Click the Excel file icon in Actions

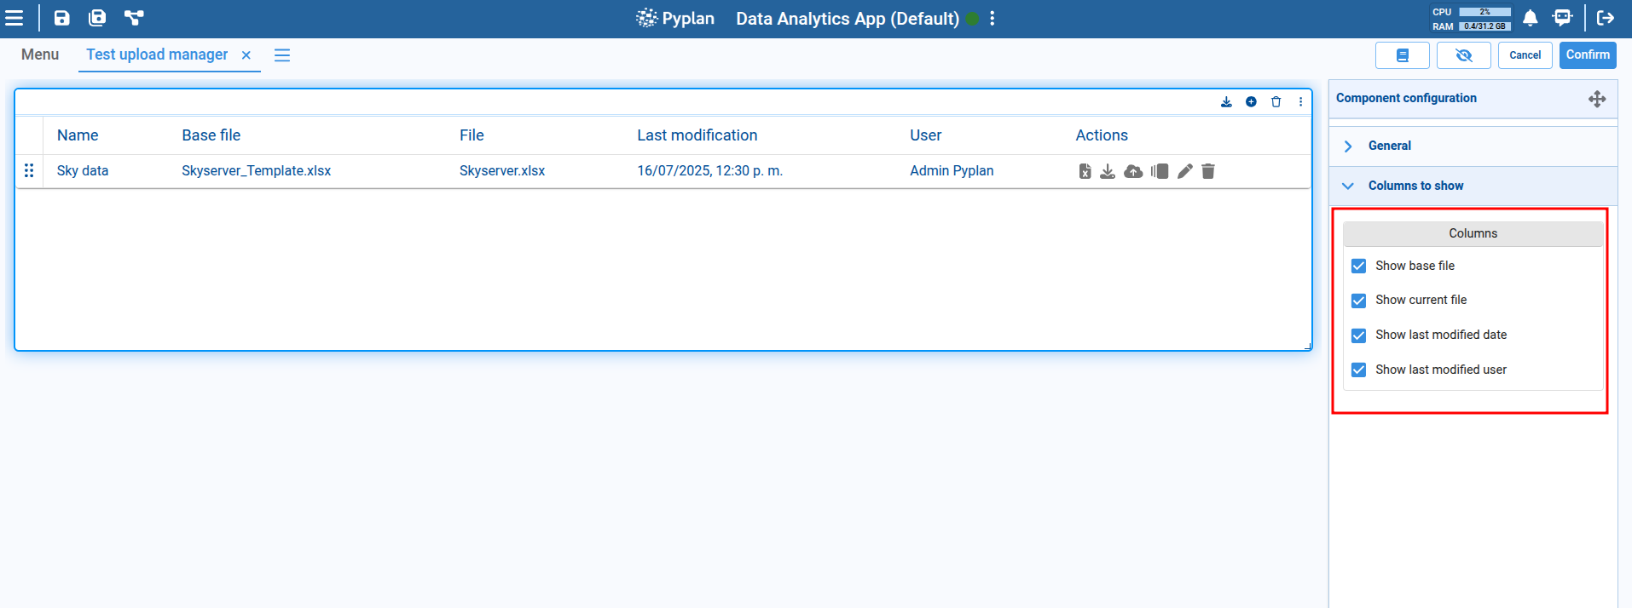1085,171
